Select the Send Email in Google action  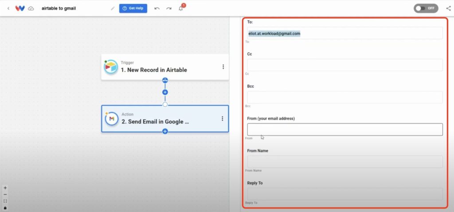pyautogui.click(x=165, y=119)
